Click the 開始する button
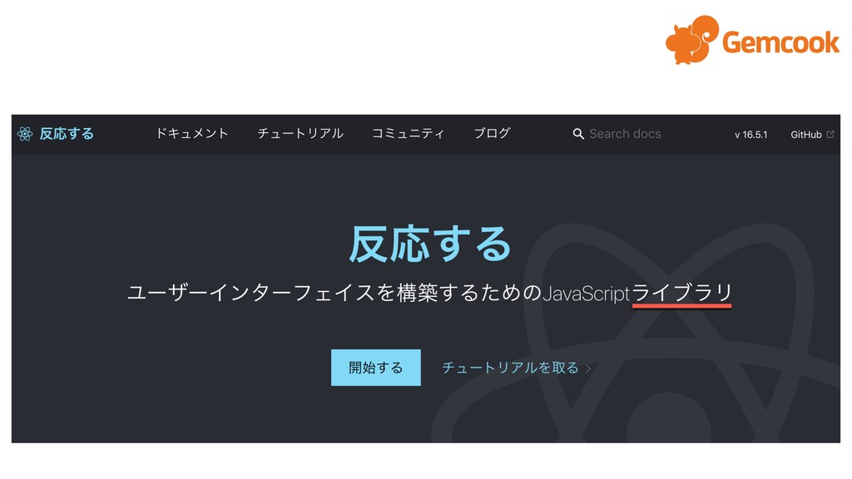 pos(376,368)
